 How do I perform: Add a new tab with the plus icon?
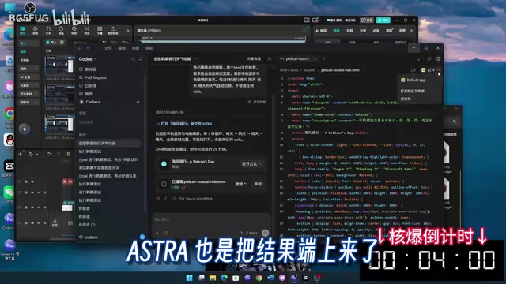[x=323, y=59]
